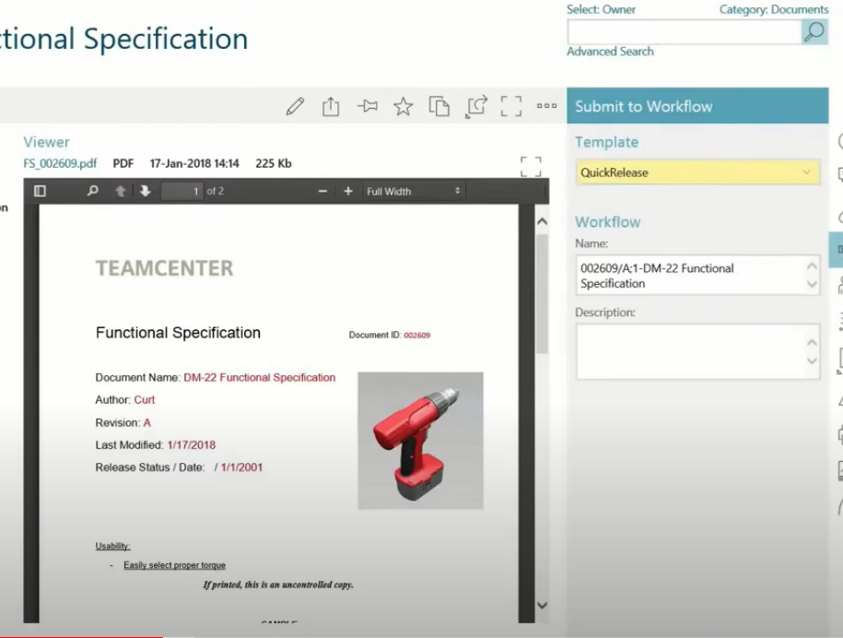Viewport: 843px width, 638px height.
Task: Click the PDF viewer vertical scrollbar thumb
Action: 542,293
